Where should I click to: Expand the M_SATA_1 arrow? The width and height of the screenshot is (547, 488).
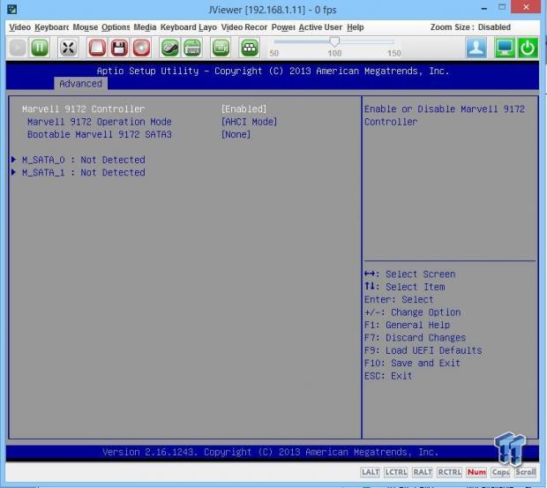(13, 172)
